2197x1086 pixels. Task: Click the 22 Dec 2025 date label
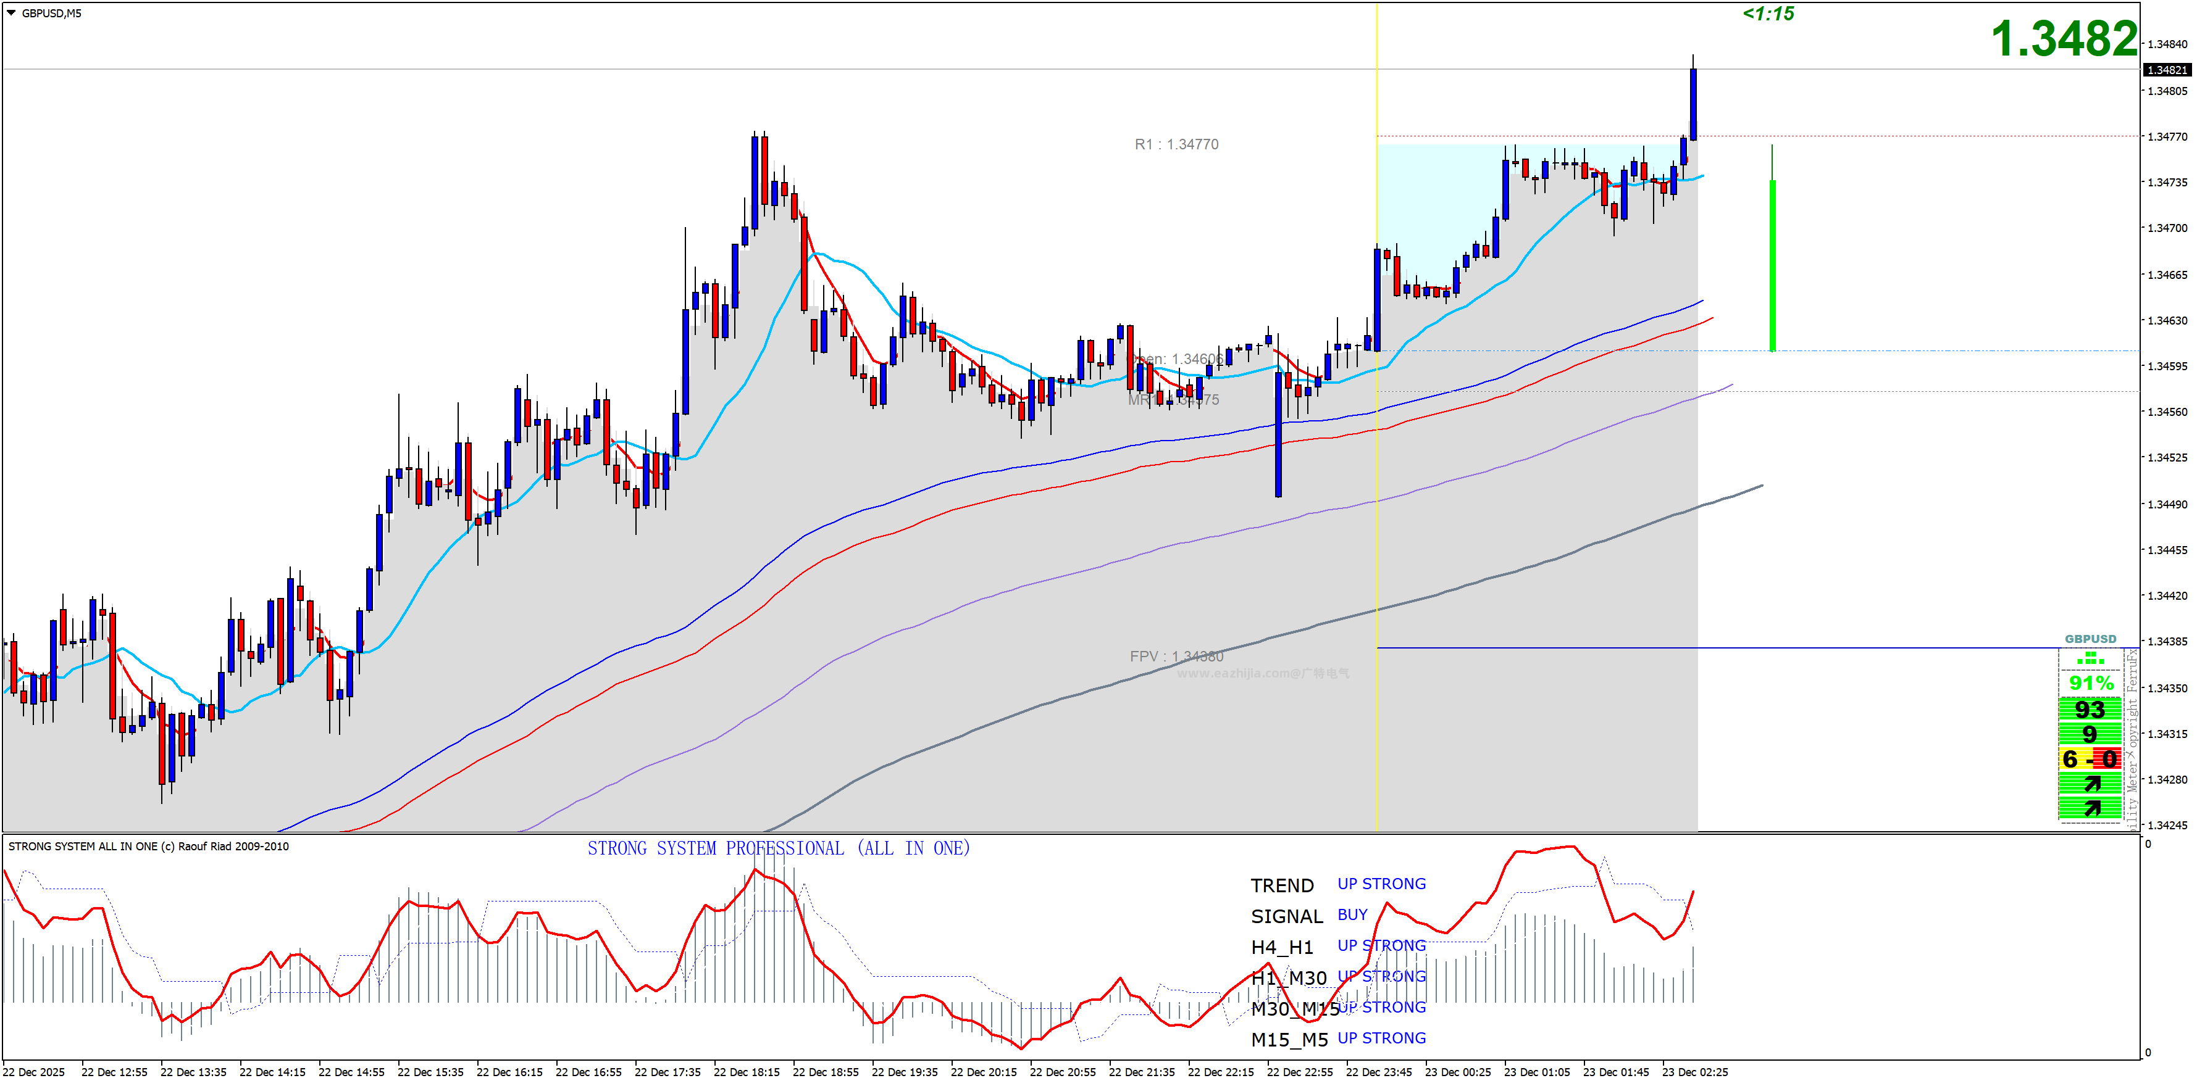tap(34, 1072)
